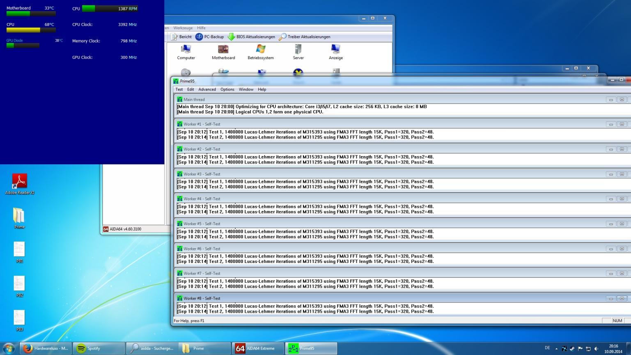Screen dimensions: 631x355
Task: Open the Options menu in Prime95
Action: point(227,89)
